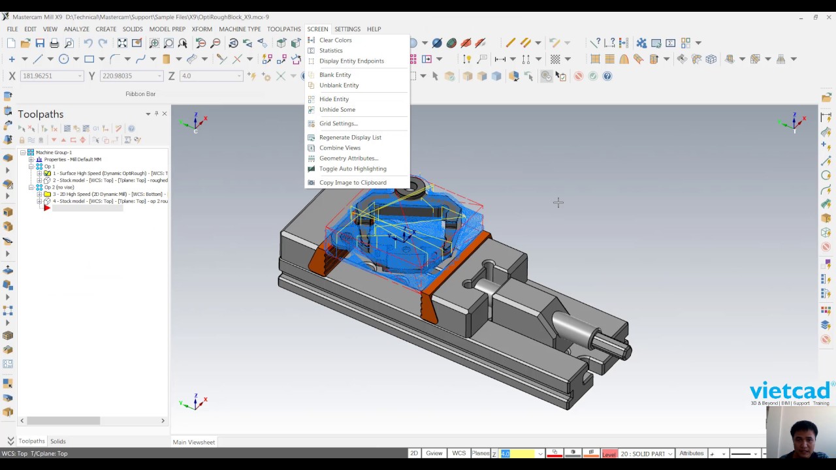
Task: Click the Gview button in status bar
Action: tap(434, 453)
